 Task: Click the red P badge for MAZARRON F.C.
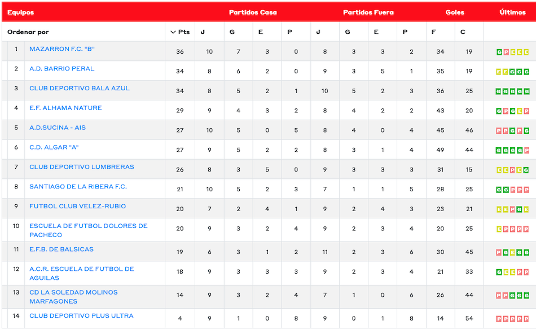point(506,52)
